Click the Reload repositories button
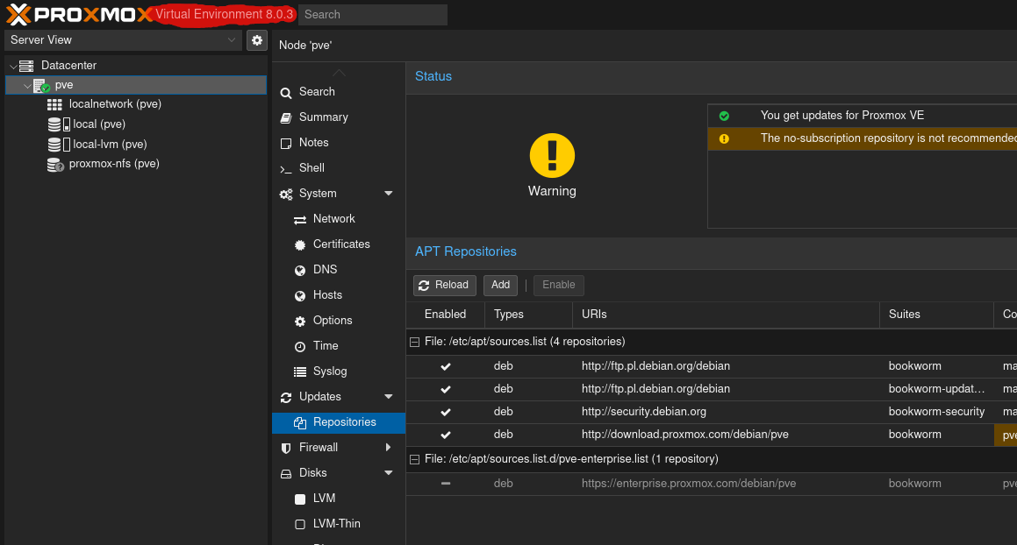1017x545 pixels. (444, 285)
